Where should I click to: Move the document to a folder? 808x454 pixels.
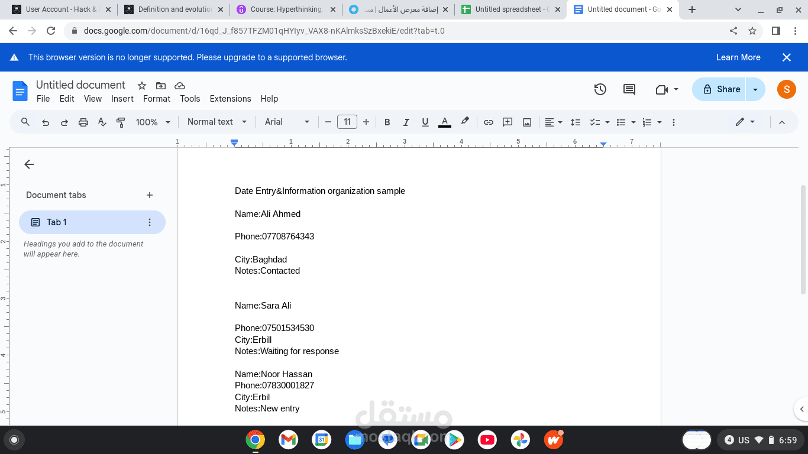pyautogui.click(x=161, y=86)
